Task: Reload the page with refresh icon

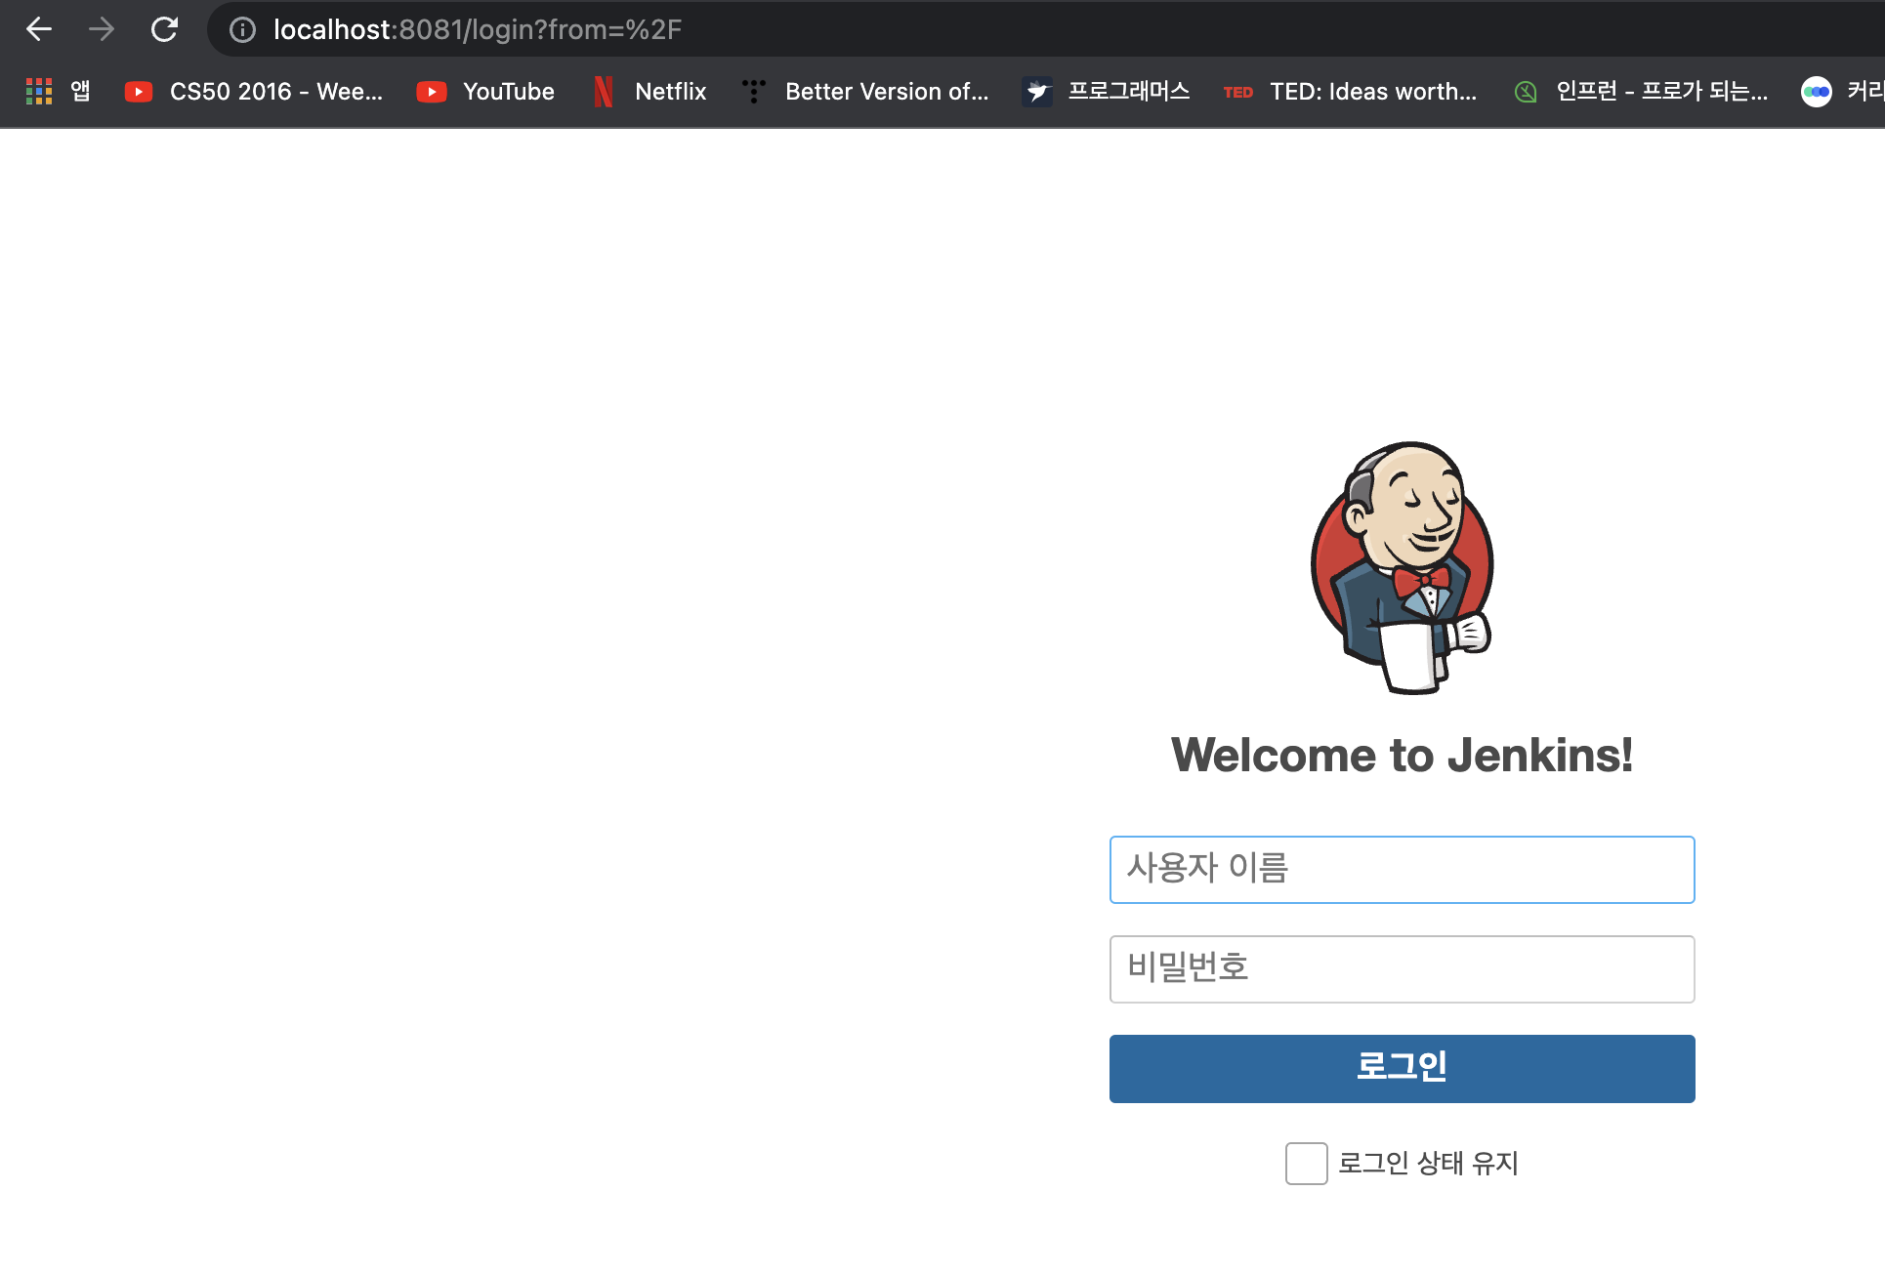Action: point(164,29)
